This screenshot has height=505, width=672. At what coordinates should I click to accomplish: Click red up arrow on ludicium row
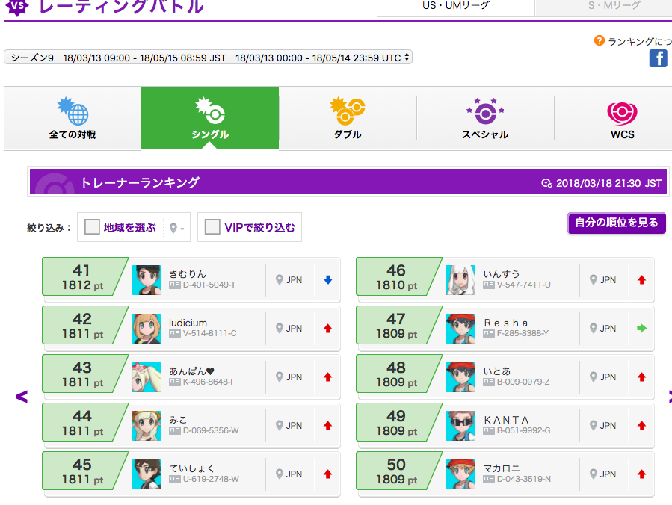tap(328, 329)
